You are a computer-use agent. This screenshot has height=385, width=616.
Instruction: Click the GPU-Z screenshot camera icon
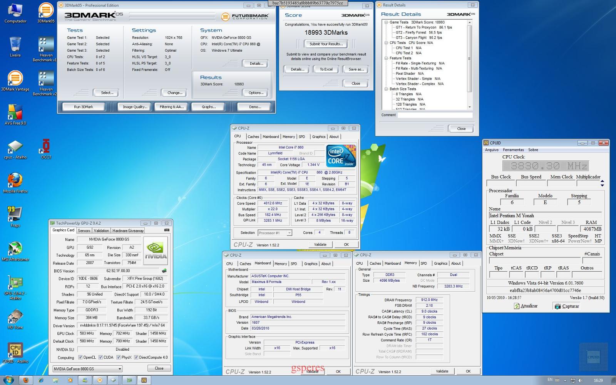167,230
